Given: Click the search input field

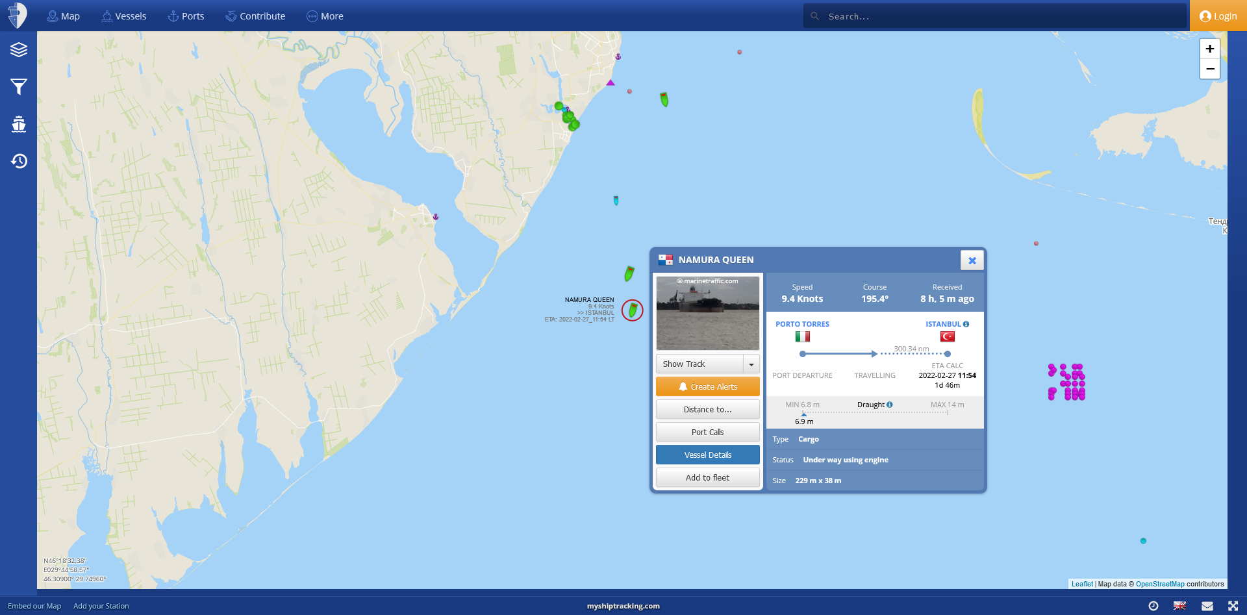Looking at the screenshot, I should (x=994, y=16).
